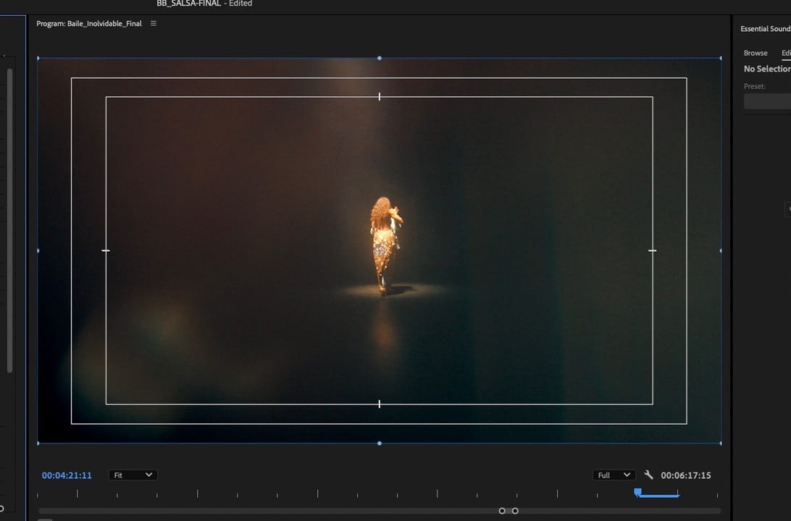Image resolution: width=791 pixels, height=521 pixels.
Task: Click the top-center transform handle of the frame
Action: click(380, 58)
